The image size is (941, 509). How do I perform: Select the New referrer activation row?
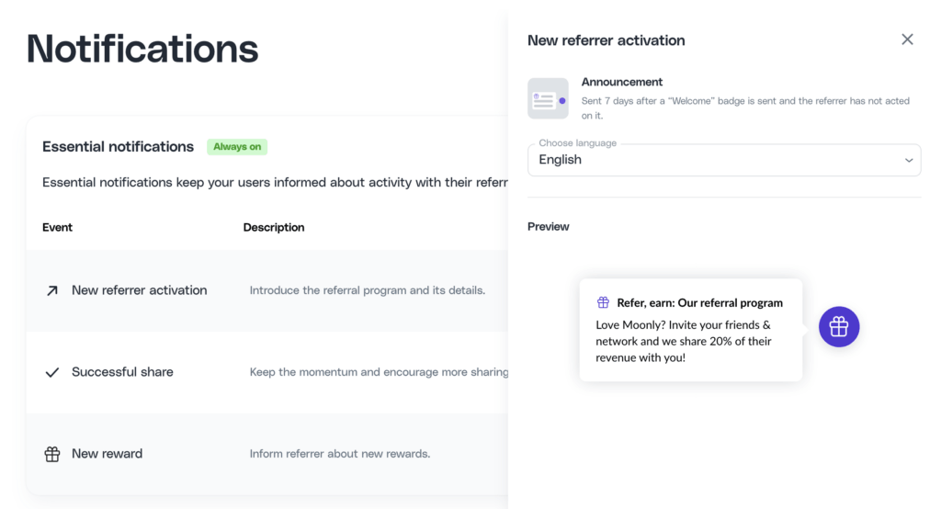(139, 290)
